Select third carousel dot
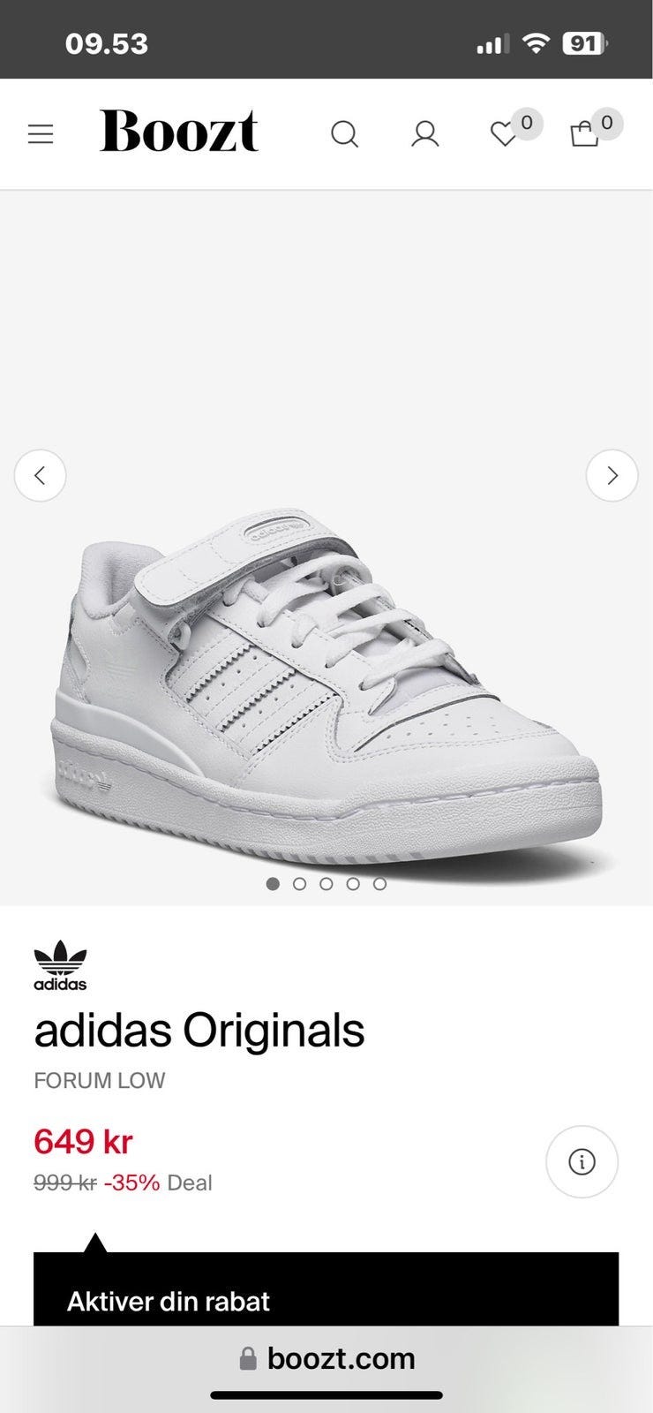Viewport: 653px width, 1413px height. coord(326,883)
